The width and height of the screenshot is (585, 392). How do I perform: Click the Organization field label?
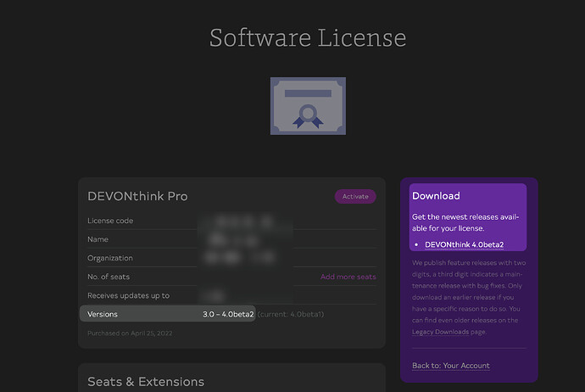(x=110, y=258)
